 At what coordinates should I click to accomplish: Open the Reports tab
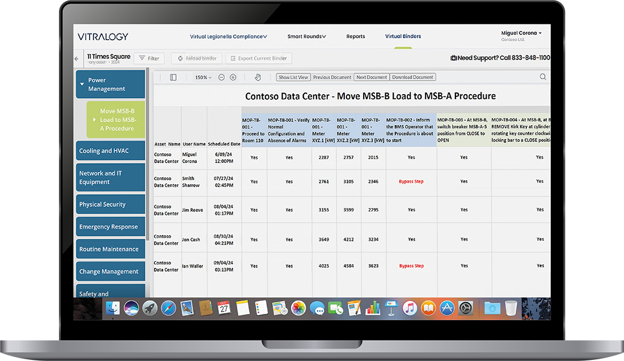pyautogui.click(x=355, y=36)
